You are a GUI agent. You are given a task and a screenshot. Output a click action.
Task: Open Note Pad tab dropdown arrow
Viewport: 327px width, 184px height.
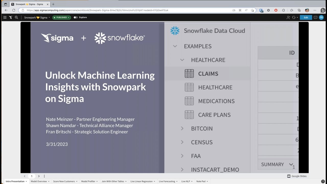click(x=207, y=181)
